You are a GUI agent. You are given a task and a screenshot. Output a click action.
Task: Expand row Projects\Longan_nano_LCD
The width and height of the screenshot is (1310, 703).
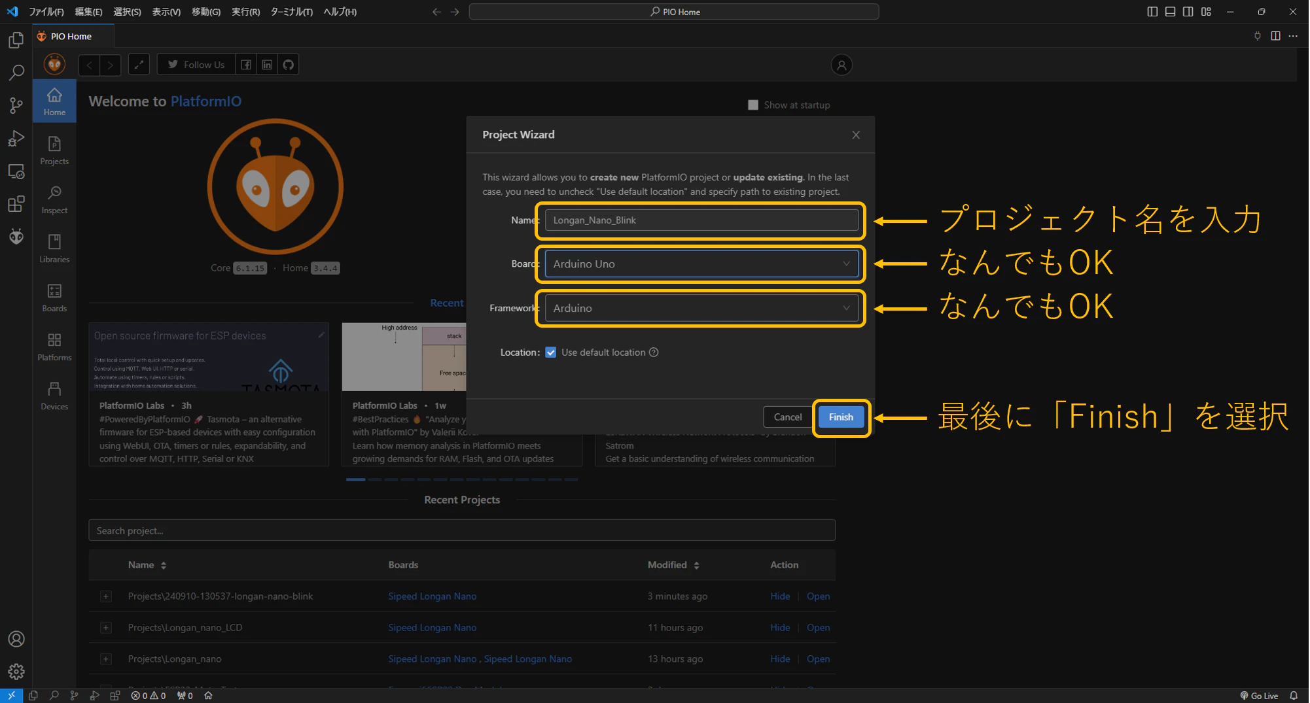click(106, 628)
